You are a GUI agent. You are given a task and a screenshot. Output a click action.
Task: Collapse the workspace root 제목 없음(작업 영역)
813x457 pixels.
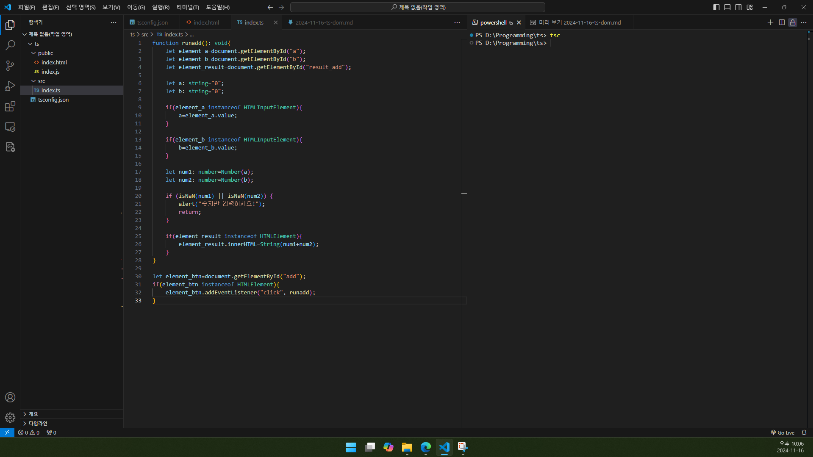tap(72, 34)
